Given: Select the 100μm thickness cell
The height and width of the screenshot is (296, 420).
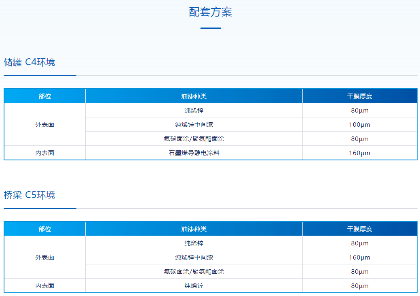Looking at the screenshot, I should point(360,125).
